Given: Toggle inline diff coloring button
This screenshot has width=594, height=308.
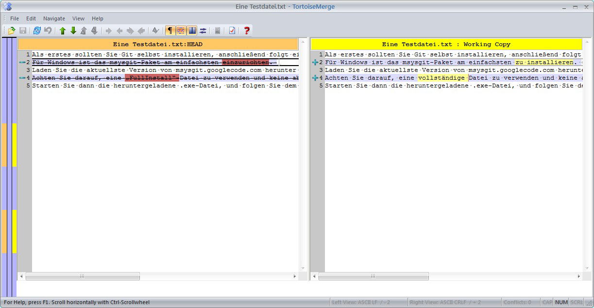Looking at the screenshot, I should [181, 31].
